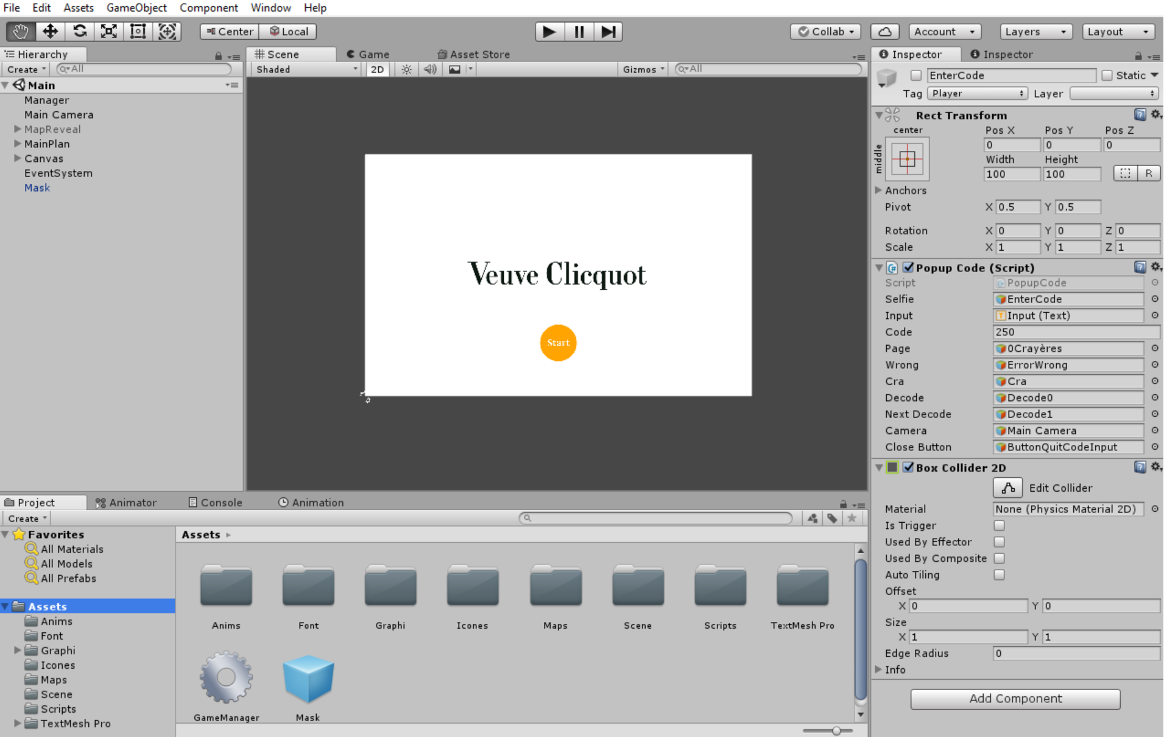Open the Layers dropdown
The image size is (1164, 737).
pyautogui.click(x=1035, y=32)
